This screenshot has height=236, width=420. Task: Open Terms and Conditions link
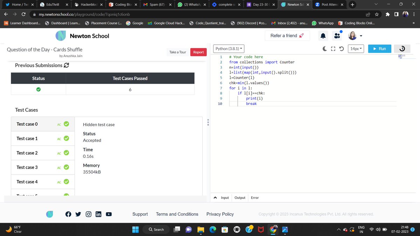(177, 214)
